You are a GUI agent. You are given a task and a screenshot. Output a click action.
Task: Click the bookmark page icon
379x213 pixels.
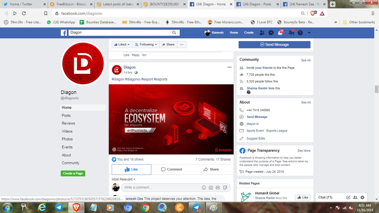(46, 13)
